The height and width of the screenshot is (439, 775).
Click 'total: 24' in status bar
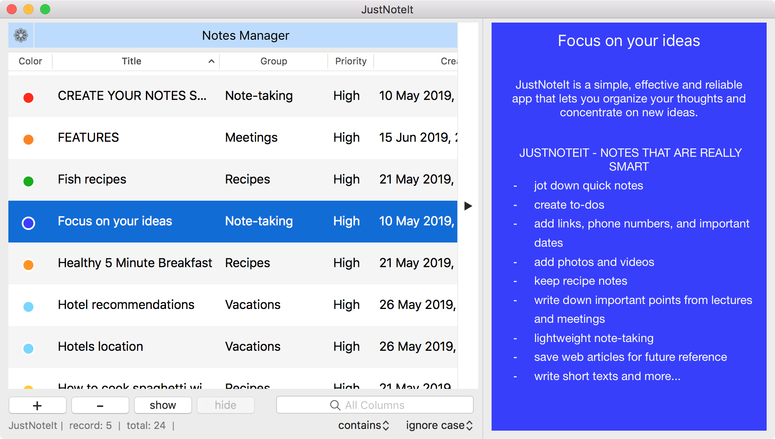(146, 426)
